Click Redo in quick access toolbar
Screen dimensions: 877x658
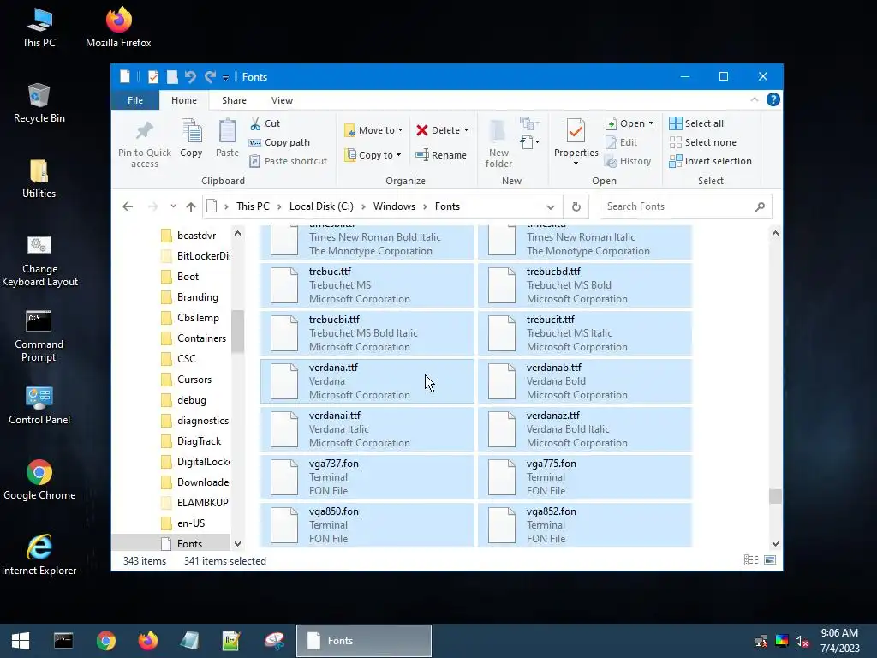210,76
